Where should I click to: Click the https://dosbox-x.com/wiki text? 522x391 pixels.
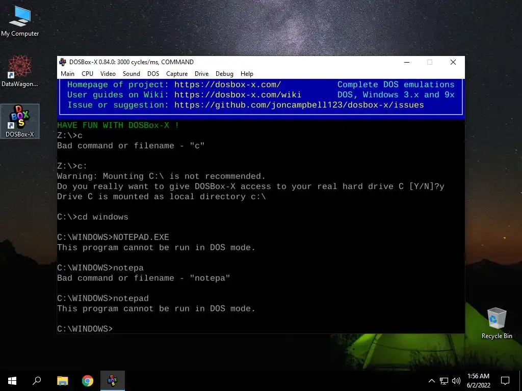coord(238,95)
